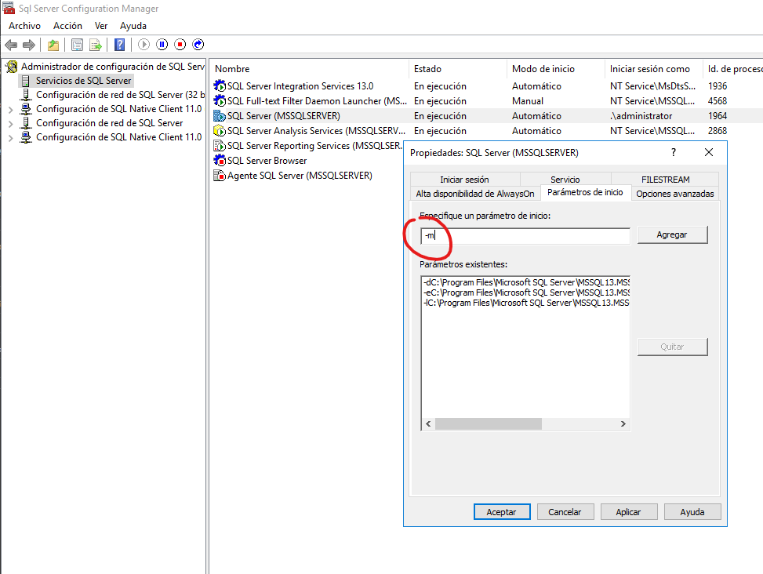Open the Archivo menu
The height and width of the screenshot is (574, 763).
pos(25,26)
